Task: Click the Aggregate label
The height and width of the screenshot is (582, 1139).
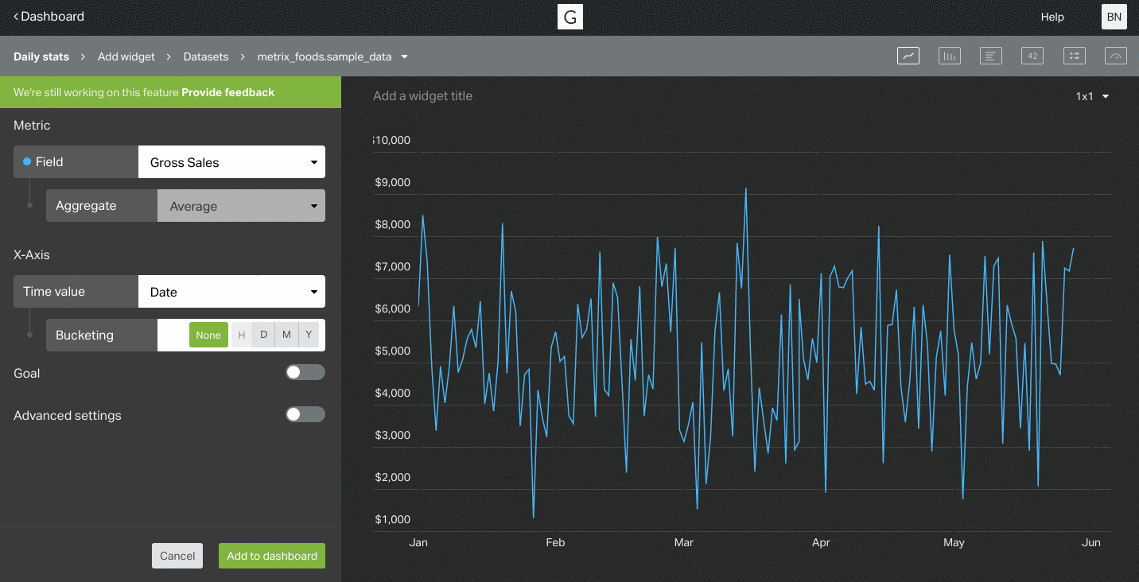Action: [86, 205]
